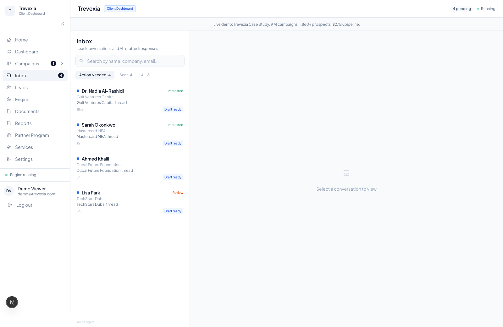Image resolution: width=503 pixels, height=327 pixels.
Task: Click the Trevexia T logo tile
Action: [10, 11]
